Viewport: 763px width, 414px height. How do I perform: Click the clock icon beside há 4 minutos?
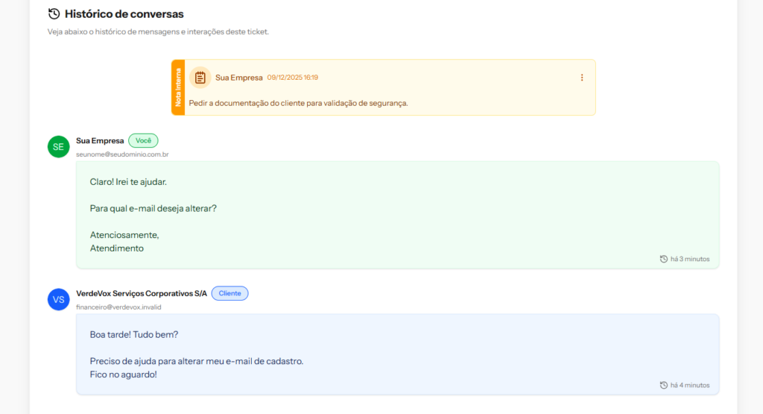[x=664, y=385]
